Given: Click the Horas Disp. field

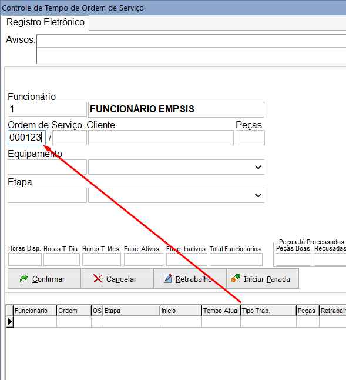Looking at the screenshot, I should tap(25, 259).
